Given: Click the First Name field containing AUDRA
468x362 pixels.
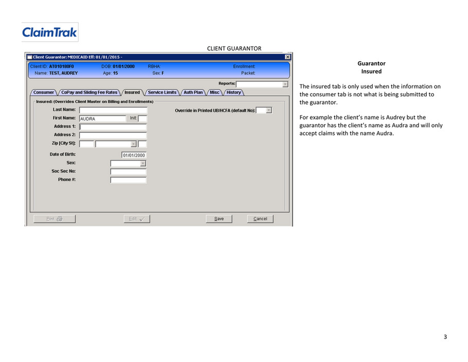Looking at the screenshot, I should (x=102, y=118).
